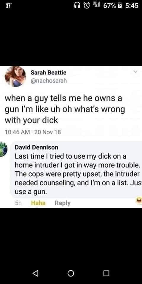
Task: Tap the 37 degree temperature indicator
Action: (8, 6)
